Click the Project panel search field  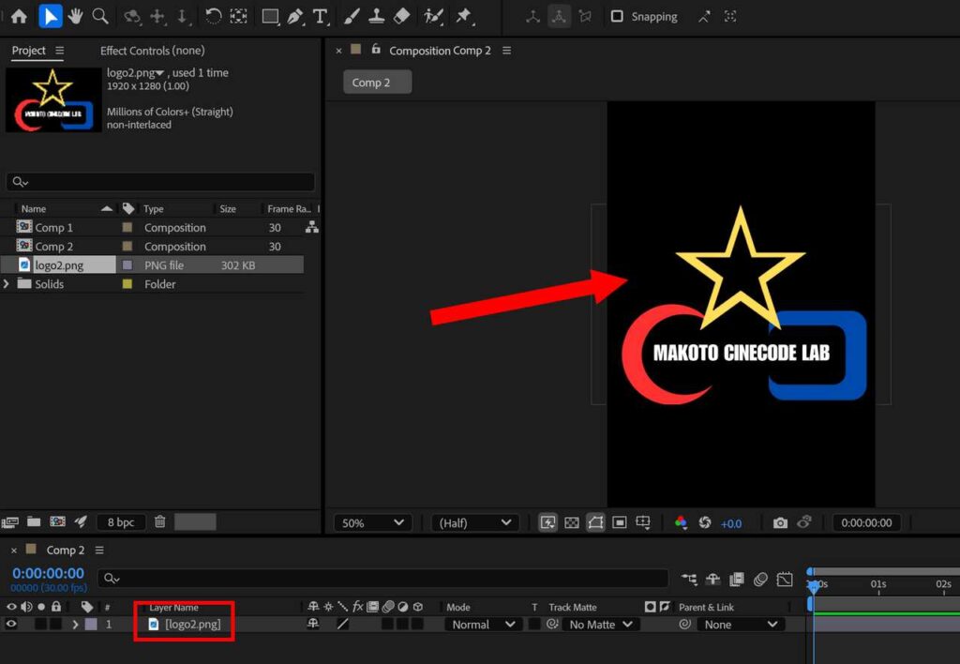pyautogui.click(x=160, y=182)
